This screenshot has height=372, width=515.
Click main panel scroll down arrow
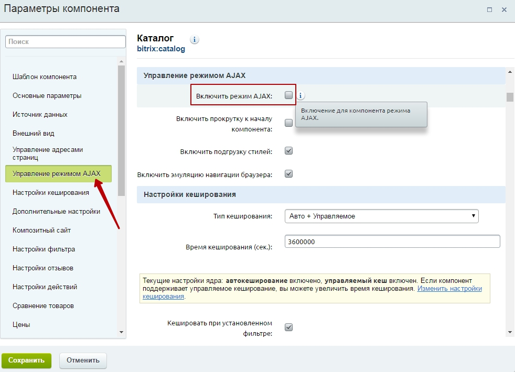tap(509, 332)
